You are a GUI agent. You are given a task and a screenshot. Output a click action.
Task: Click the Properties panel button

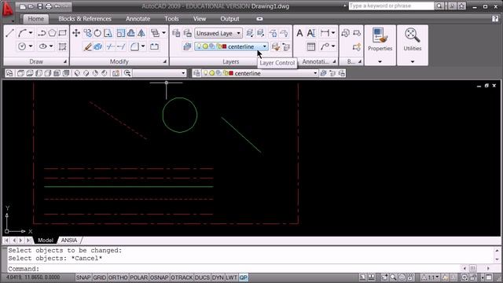pos(380,39)
